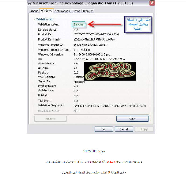This screenshot has width=186, height=176.
Task: Click the AutoDial value No
Action: point(75,68)
